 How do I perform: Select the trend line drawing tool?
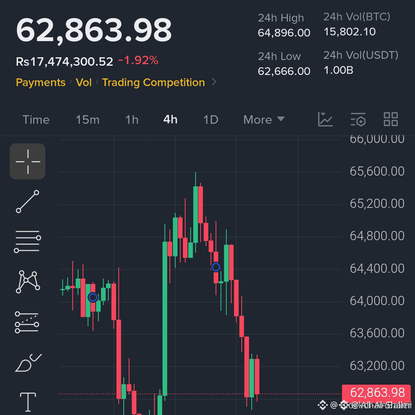(x=28, y=201)
